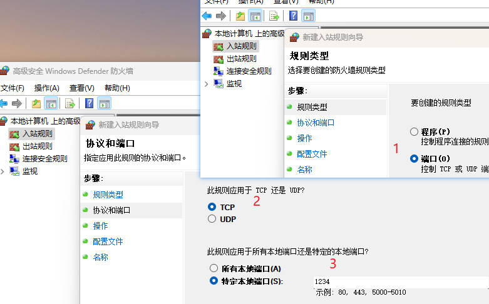This screenshot has height=304, width=489.
Task: Expand the 监视 node in the lower-left window tree
Action: (x=2, y=171)
